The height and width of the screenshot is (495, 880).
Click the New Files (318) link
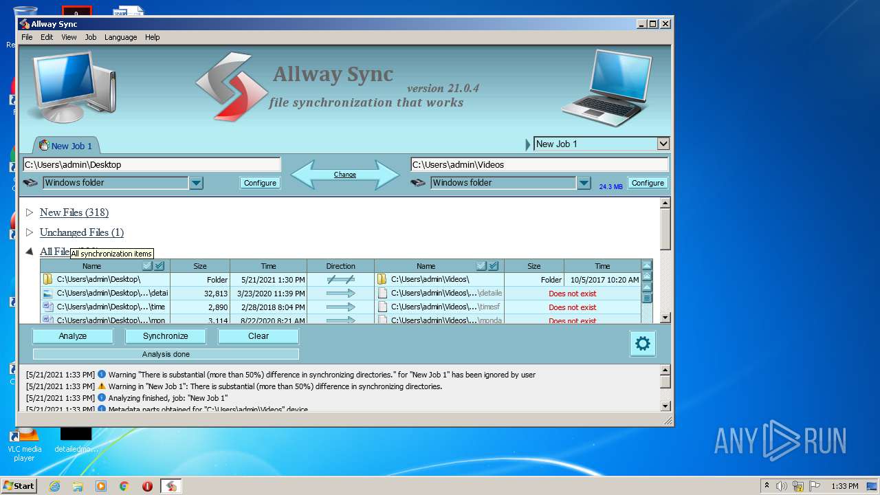(x=74, y=212)
